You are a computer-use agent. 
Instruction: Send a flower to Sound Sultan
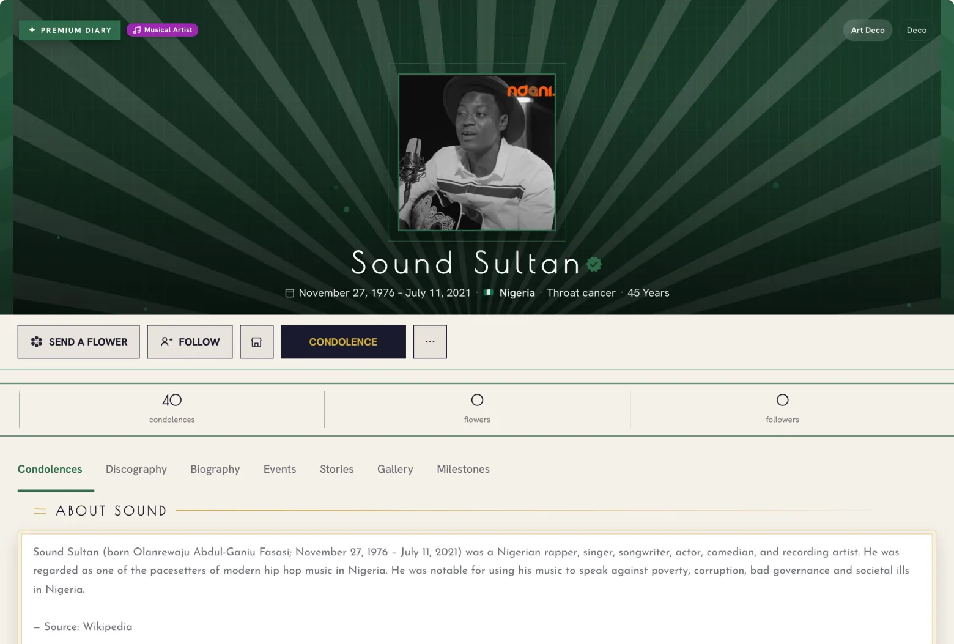tap(79, 342)
